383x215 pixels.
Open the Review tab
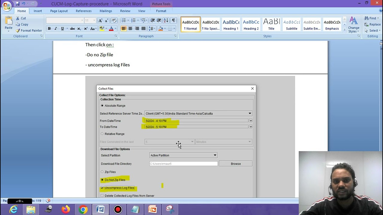pyautogui.click(x=125, y=11)
